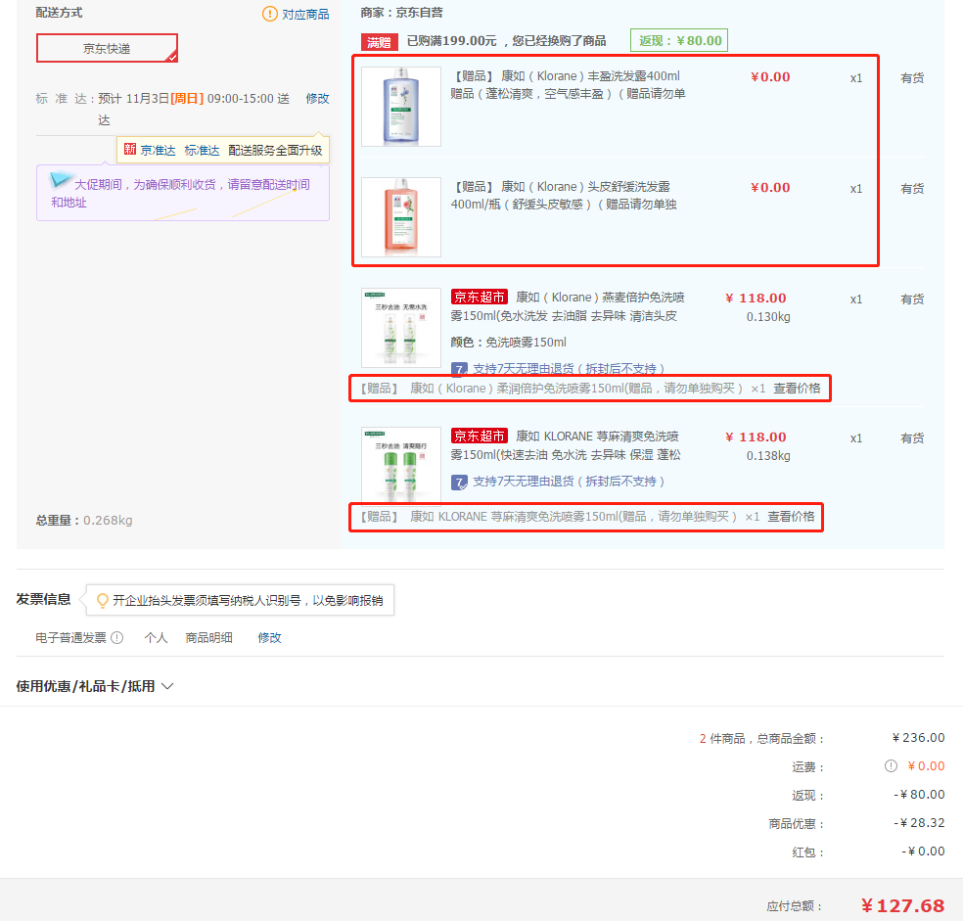Click 查看价格 for 荨麻清爽免洗喷雾 gift
Image resolution: width=963 pixels, height=921 pixels.
(791, 516)
